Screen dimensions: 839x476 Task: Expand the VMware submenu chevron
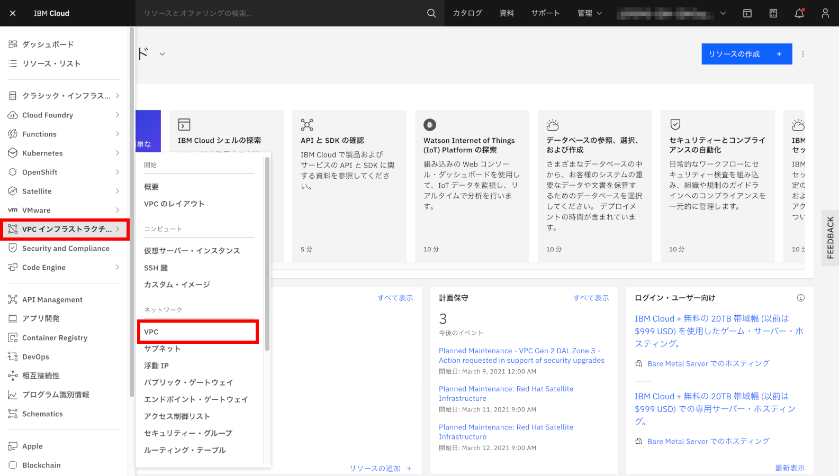118,210
